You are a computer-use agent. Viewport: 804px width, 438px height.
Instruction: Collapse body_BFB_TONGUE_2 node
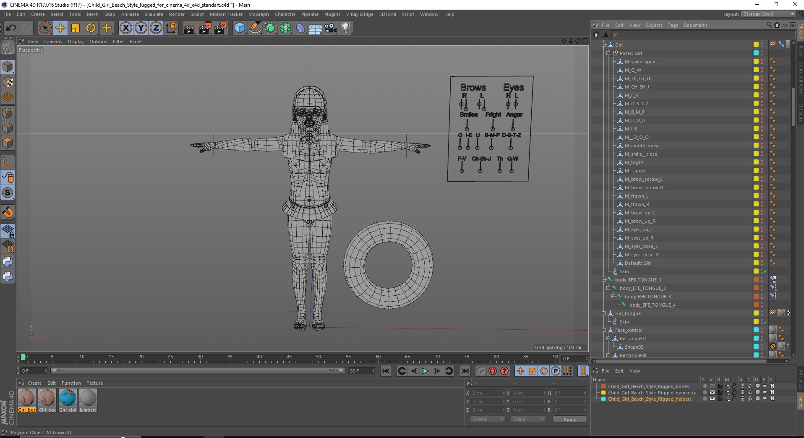608,288
